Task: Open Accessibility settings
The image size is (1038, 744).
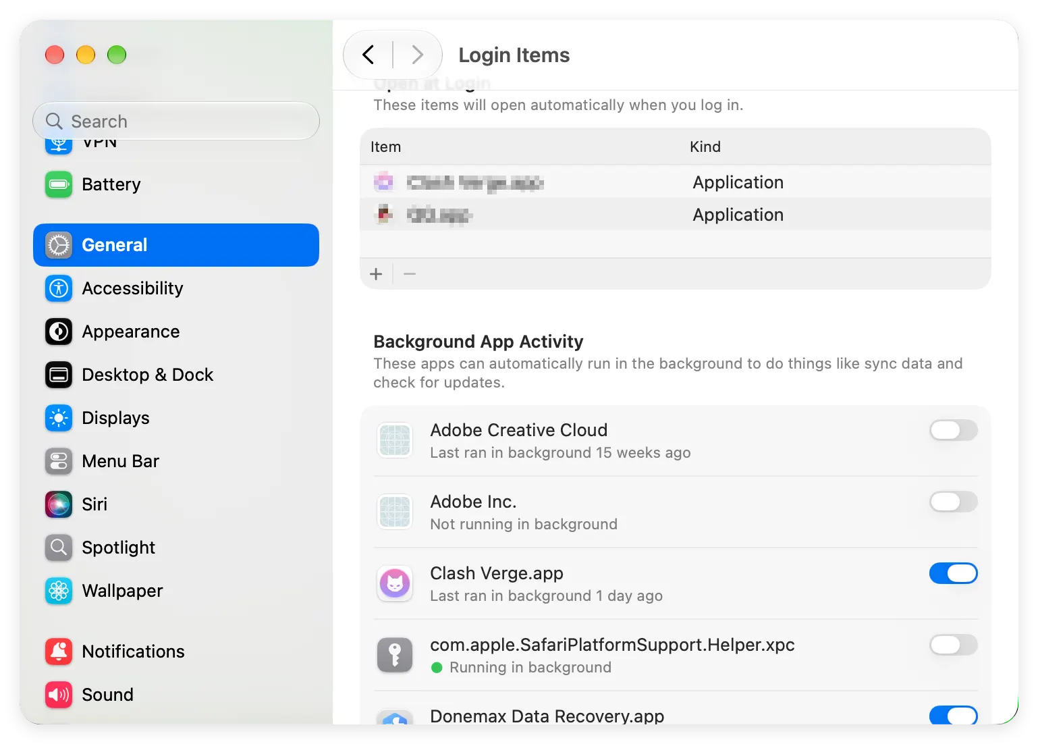Action: (176, 288)
